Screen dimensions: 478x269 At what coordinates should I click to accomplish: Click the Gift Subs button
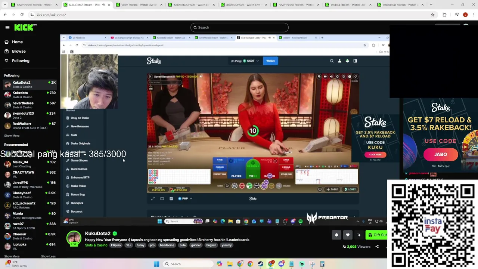click(376, 235)
